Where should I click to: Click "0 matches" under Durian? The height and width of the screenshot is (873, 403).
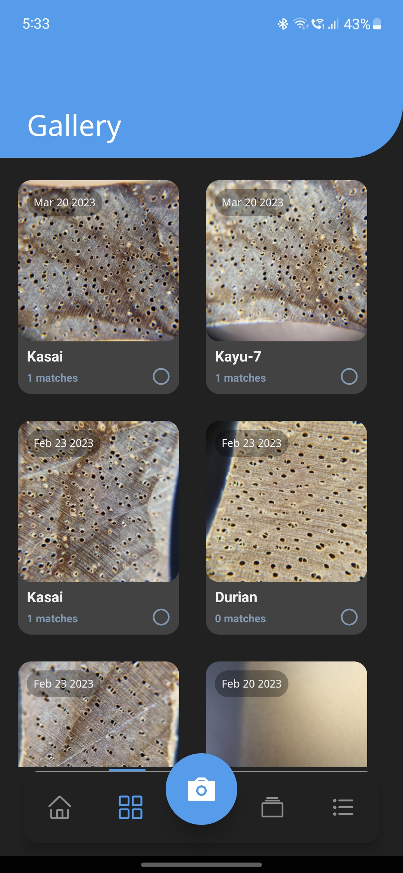point(240,619)
